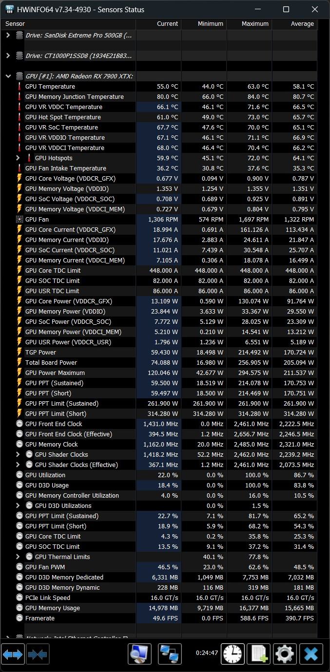Click the SanDisk Extreme Pro drive icon
The width and height of the screenshot is (330, 672).
pos(19,35)
